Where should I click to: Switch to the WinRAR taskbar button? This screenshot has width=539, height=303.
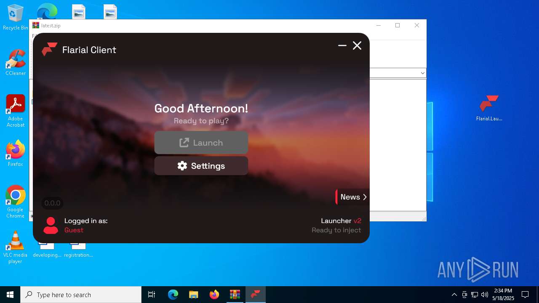tap(235, 295)
